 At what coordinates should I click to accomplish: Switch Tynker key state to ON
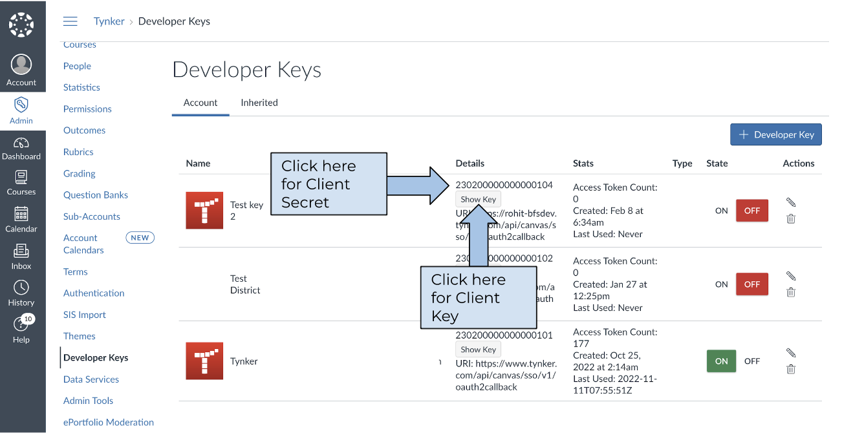click(x=722, y=361)
